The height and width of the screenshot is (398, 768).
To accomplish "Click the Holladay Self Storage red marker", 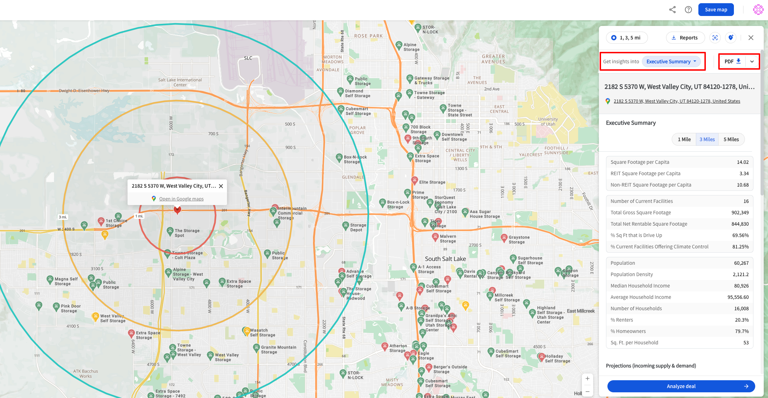I will click(x=541, y=357).
